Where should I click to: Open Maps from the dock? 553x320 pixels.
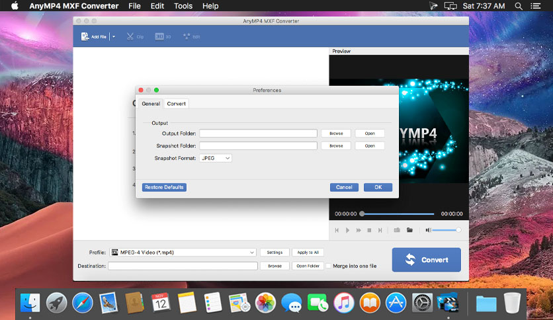click(239, 303)
